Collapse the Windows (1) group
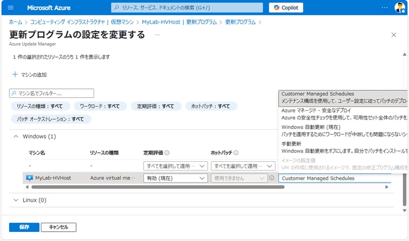409x241 pixels. pos(16,137)
